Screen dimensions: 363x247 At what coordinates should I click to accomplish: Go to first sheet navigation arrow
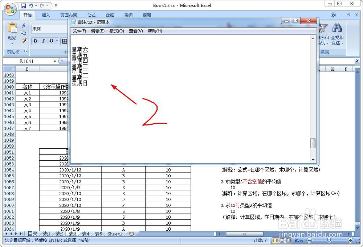tap(6, 234)
